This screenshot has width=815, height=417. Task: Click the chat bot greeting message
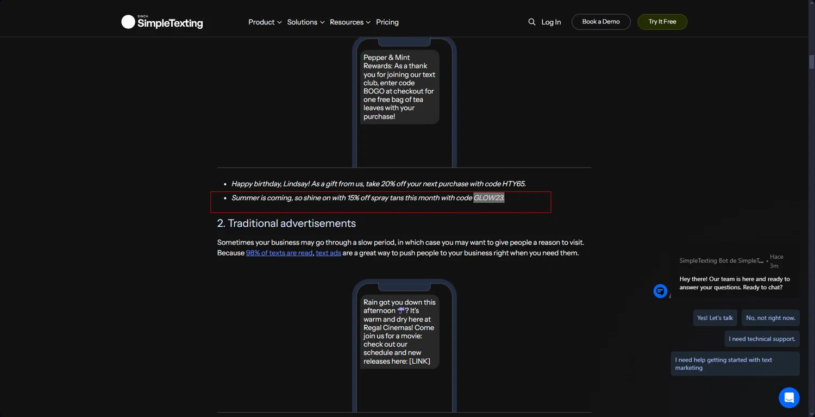735,283
